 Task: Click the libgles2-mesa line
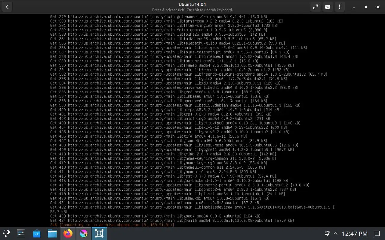click(174, 145)
